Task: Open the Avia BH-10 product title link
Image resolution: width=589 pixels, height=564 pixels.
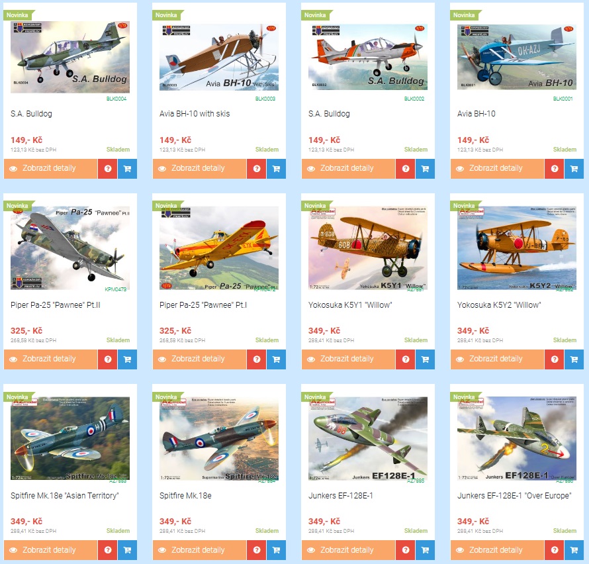Action: tap(476, 113)
